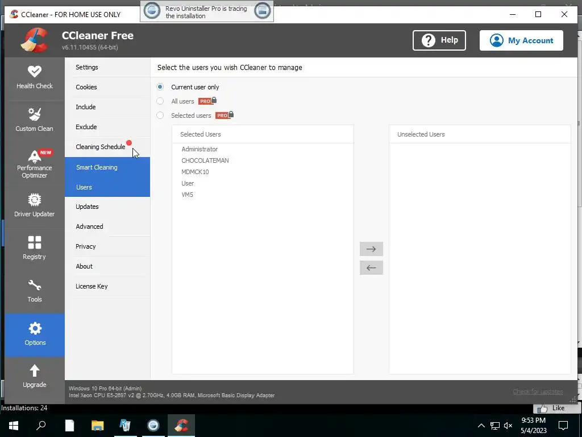Screen dimensions: 582x437
Task: Switch to the round disc taskbar app
Action: click(x=153, y=426)
